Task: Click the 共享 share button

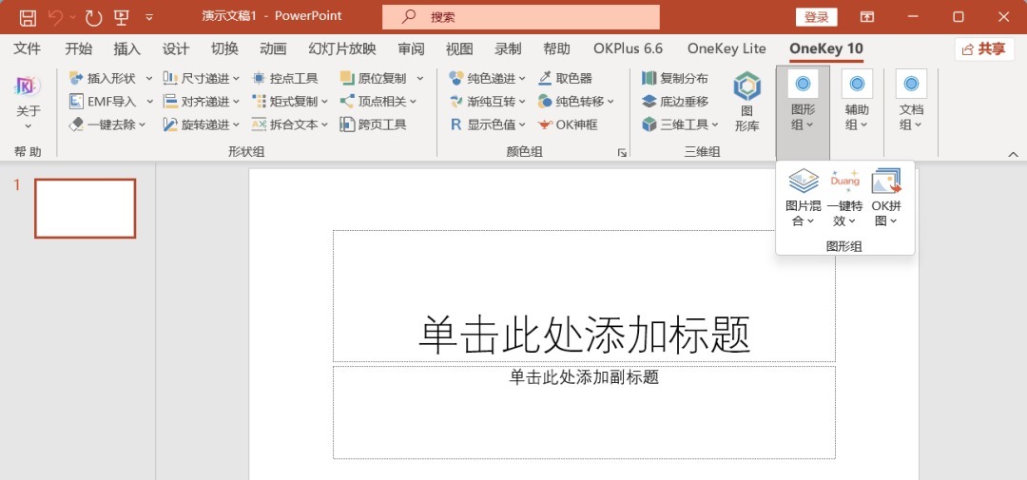Action: tap(983, 48)
